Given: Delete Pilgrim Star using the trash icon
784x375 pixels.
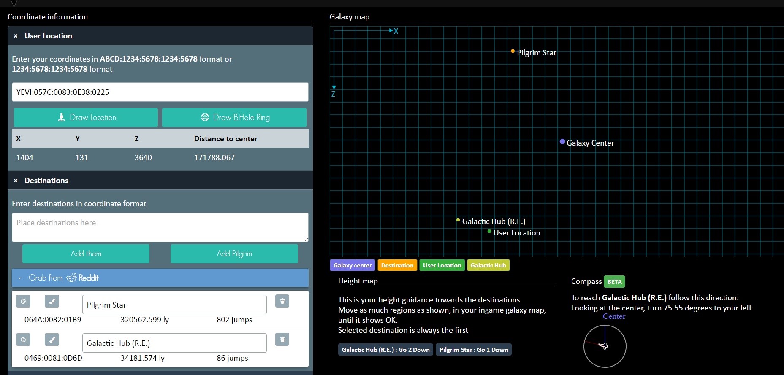Looking at the screenshot, I should pyautogui.click(x=282, y=301).
